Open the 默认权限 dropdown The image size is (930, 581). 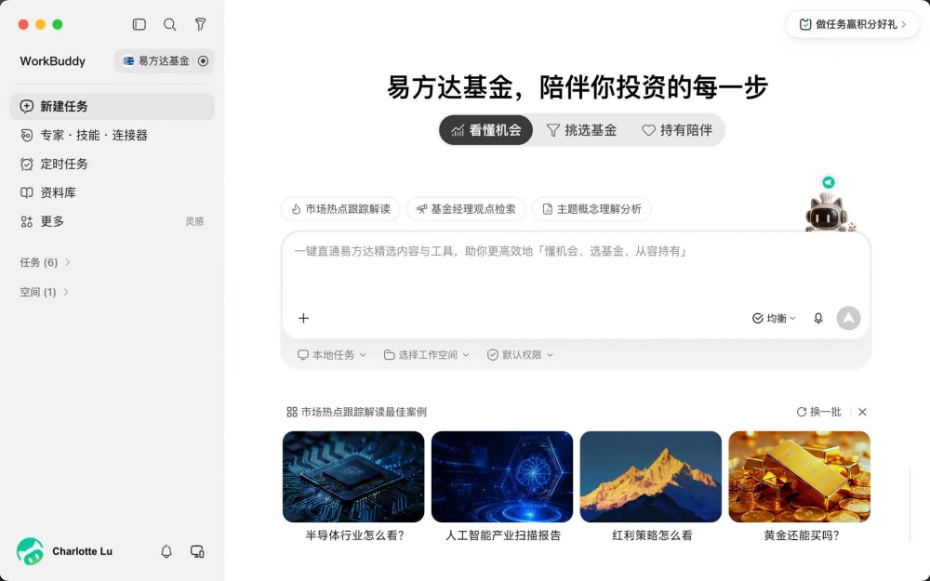(520, 354)
